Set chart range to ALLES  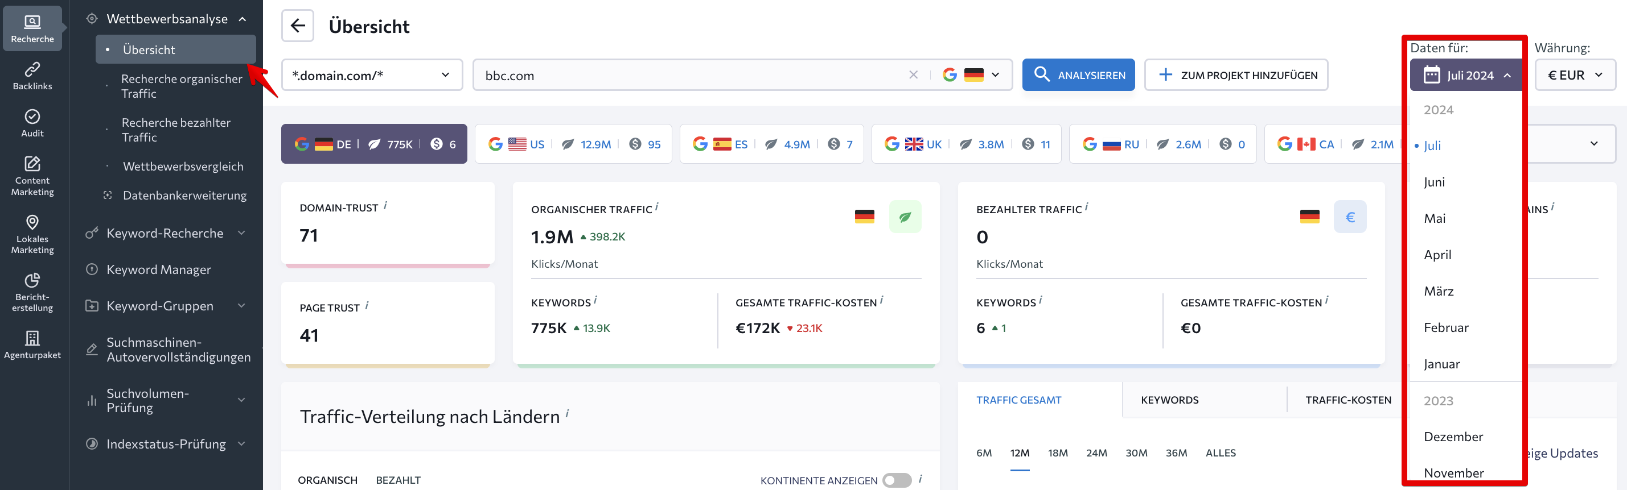1221,453
